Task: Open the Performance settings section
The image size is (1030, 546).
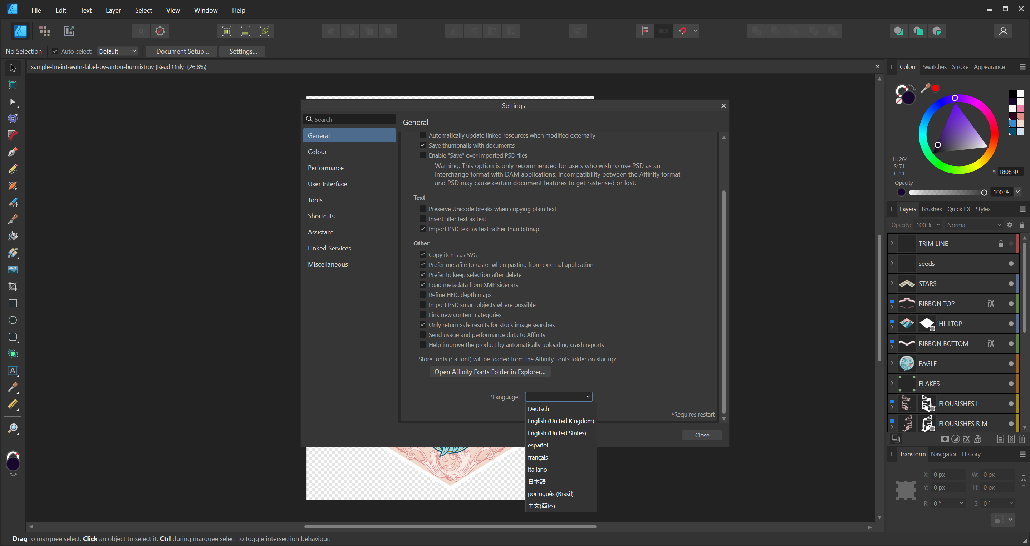Action: [325, 168]
